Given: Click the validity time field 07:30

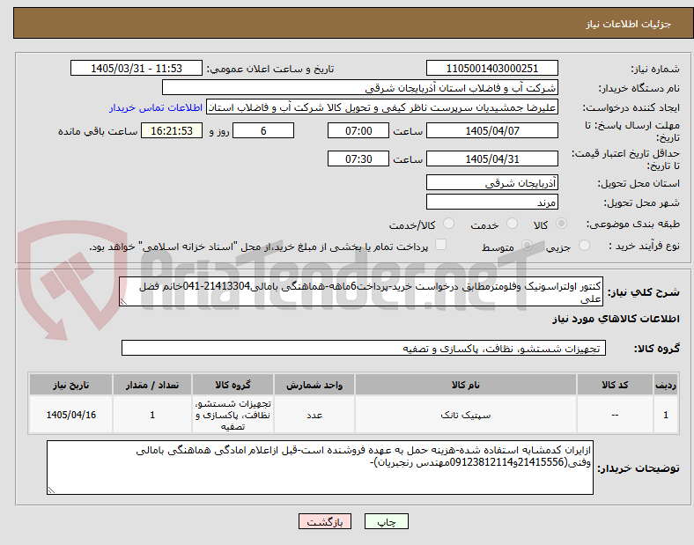Looking at the screenshot, I should coord(358,158).
